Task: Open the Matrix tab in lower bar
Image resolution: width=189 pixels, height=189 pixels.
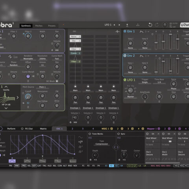Action: (43, 129)
